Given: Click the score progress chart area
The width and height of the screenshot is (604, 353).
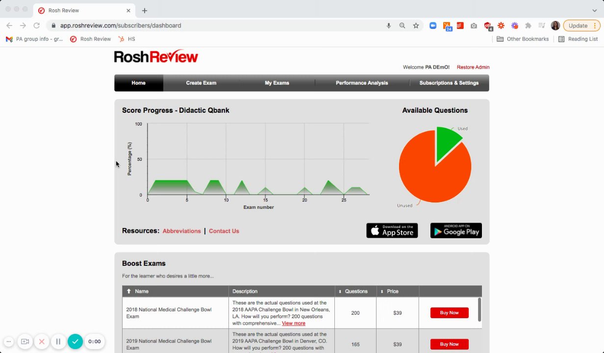Looking at the screenshot, I should click(258, 159).
